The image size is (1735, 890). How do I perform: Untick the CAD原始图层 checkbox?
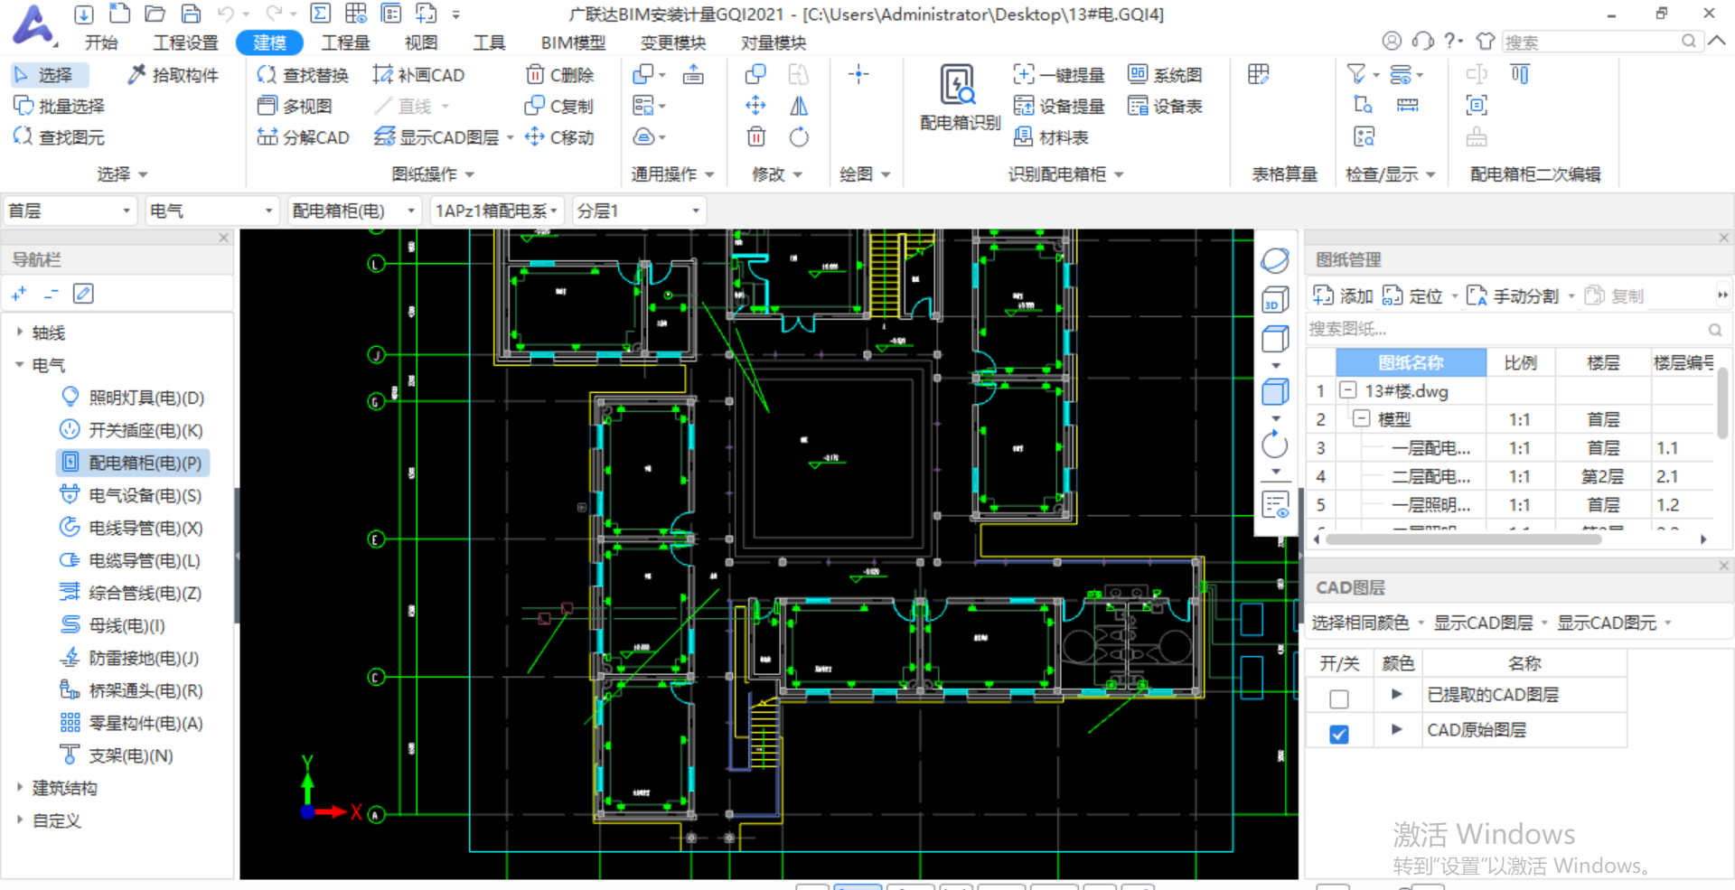click(x=1339, y=734)
